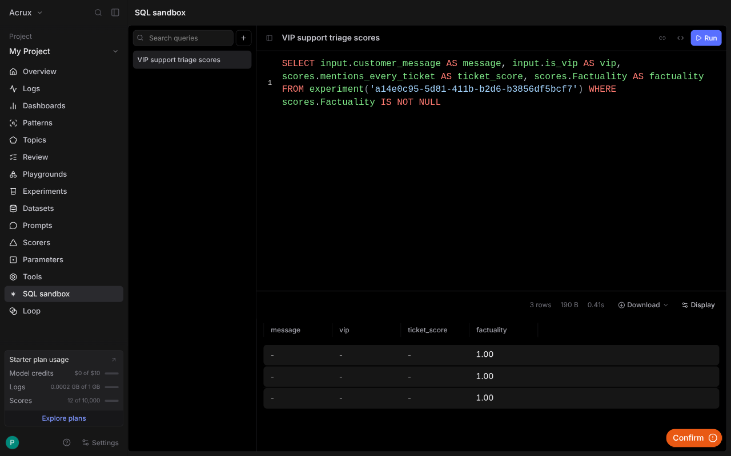The width and height of the screenshot is (731, 456).
Task: Select the VIP support triage scores query
Action: pos(192,59)
